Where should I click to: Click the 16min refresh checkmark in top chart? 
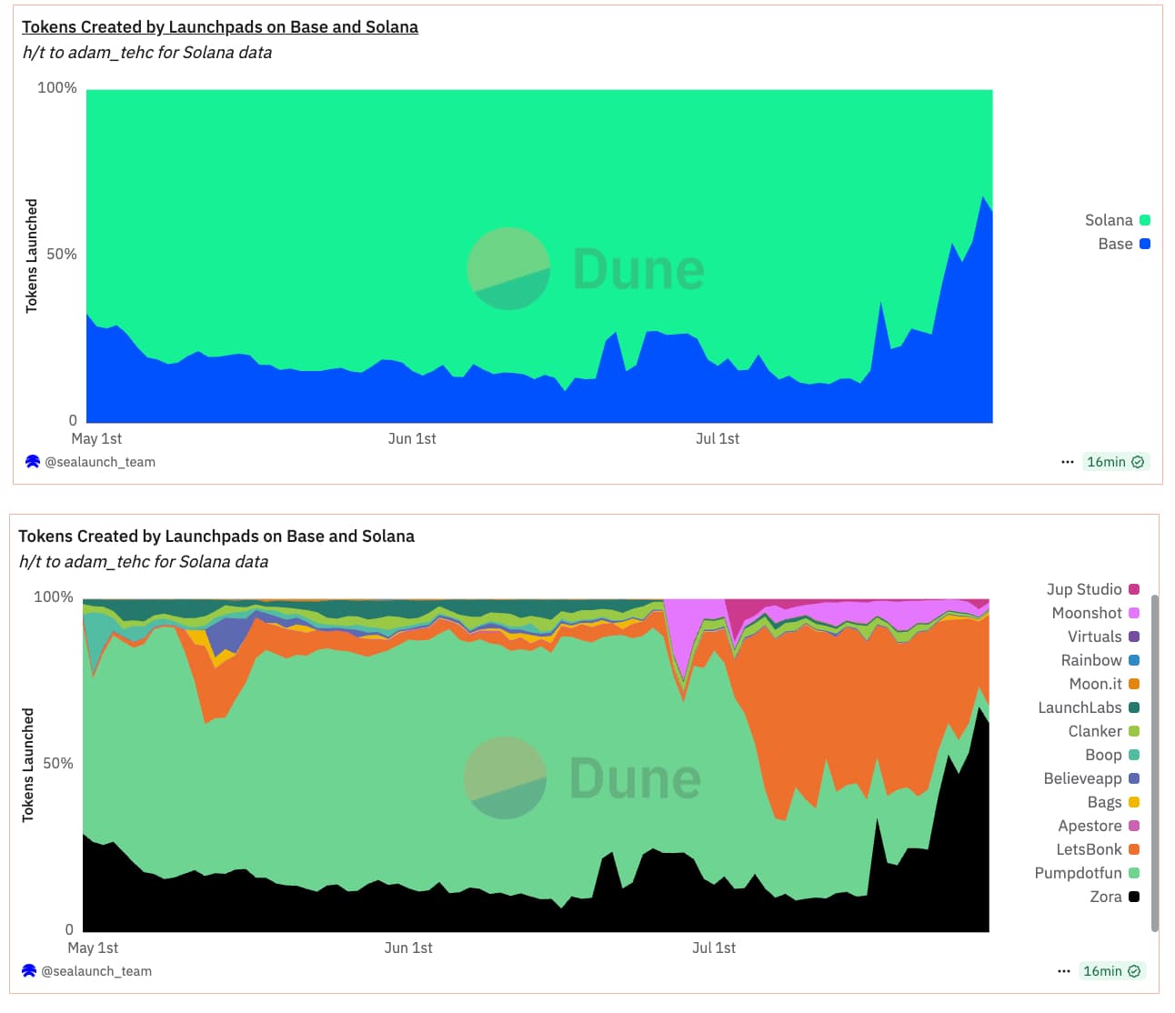pos(1138,462)
